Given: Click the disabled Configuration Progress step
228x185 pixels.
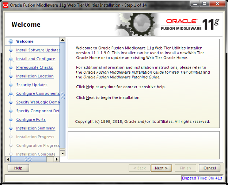Looking at the screenshot, I should click(x=38, y=145).
